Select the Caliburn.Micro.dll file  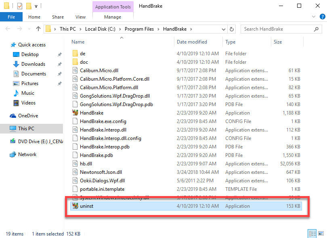click(99, 71)
